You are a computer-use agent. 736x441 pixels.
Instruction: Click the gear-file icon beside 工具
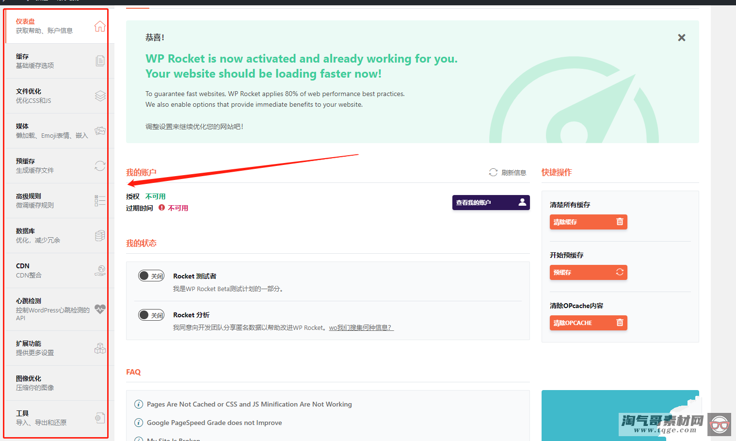pyautogui.click(x=100, y=418)
